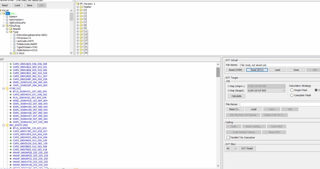Select SWFL_00004A5A_007_005_040 entry
The width and height of the screenshot is (320, 169).
tap(30, 122)
